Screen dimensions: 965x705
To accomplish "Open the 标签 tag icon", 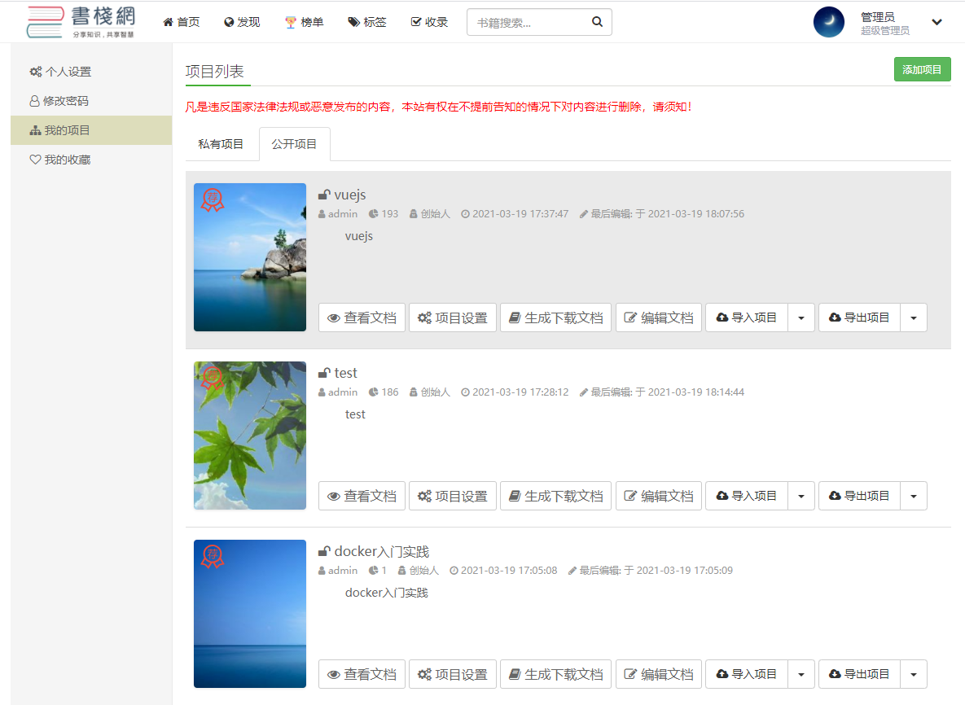I will tap(354, 22).
